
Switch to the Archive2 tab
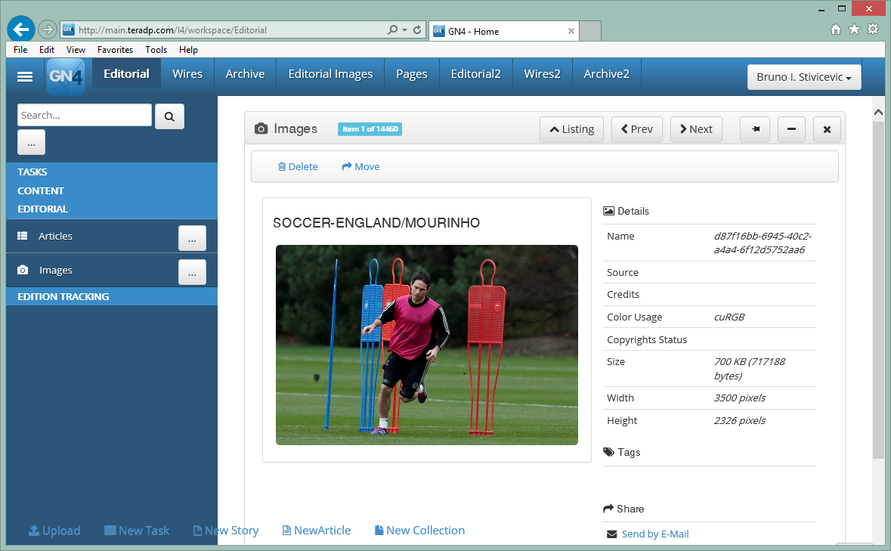pos(606,74)
